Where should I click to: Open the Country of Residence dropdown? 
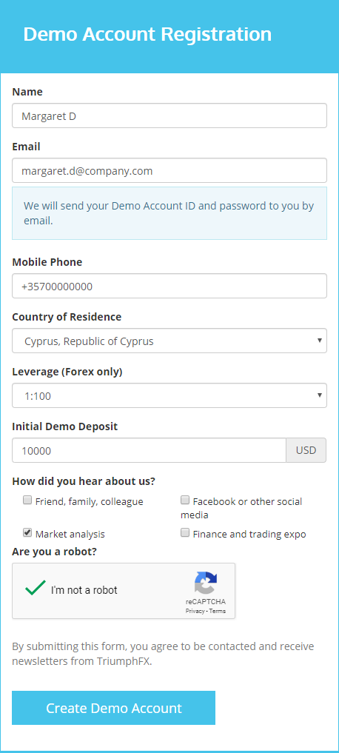point(169,341)
